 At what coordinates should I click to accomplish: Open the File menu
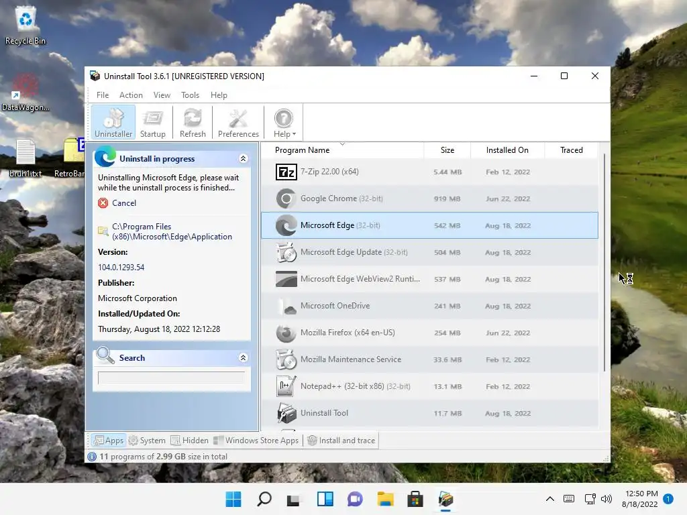click(103, 95)
